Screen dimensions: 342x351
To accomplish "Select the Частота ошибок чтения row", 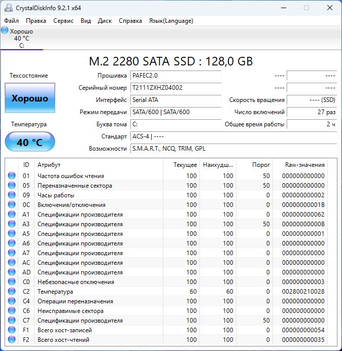I will (166, 175).
